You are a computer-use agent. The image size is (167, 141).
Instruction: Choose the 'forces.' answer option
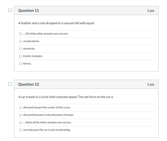pyautogui.click(x=21, y=64)
